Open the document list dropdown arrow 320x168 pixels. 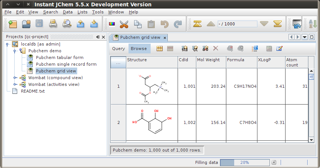point(305,37)
